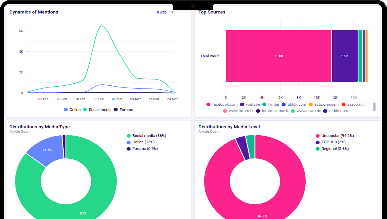This screenshot has width=387, height=219.
Task: Toggle youtube in Top Sources legend
Action: tap(250, 104)
